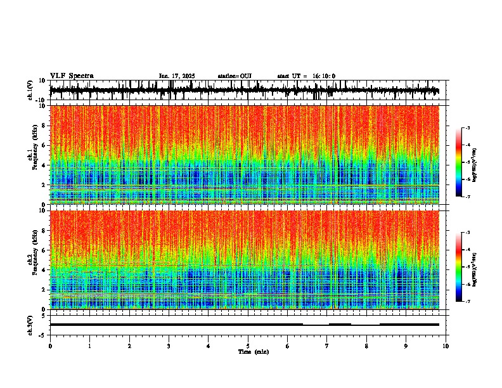Click the -3 value on ch.1 color scale
502x388 pixels.
click(468, 127)
